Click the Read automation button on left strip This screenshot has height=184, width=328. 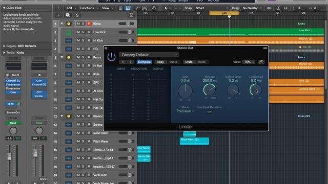(13, 123)
